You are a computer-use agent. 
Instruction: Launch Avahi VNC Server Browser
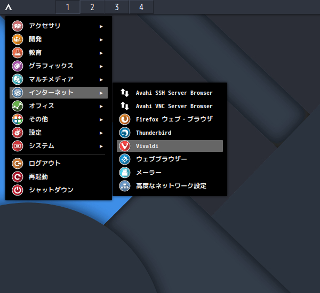pos(170,106)
